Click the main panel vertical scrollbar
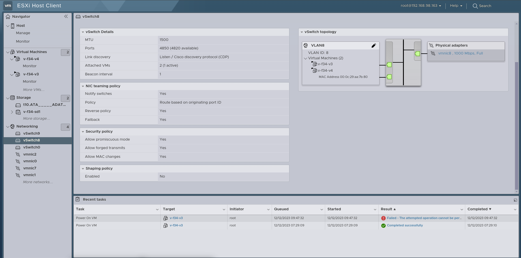This screenshot has height=258, width=521. pyautogui.click(x=516, y=126)
